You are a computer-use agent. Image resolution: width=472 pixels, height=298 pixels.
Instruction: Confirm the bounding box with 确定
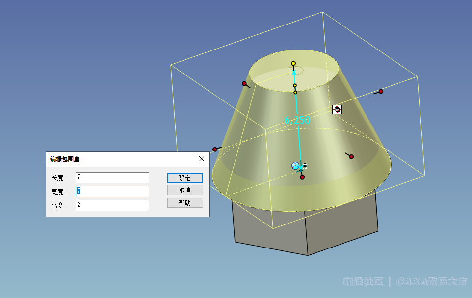(x=185, y=178)
